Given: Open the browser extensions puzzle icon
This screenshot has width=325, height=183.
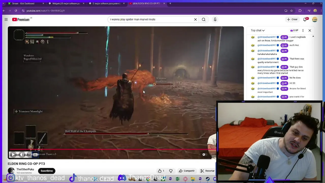Looking at the screenshot, I should 300,11.
